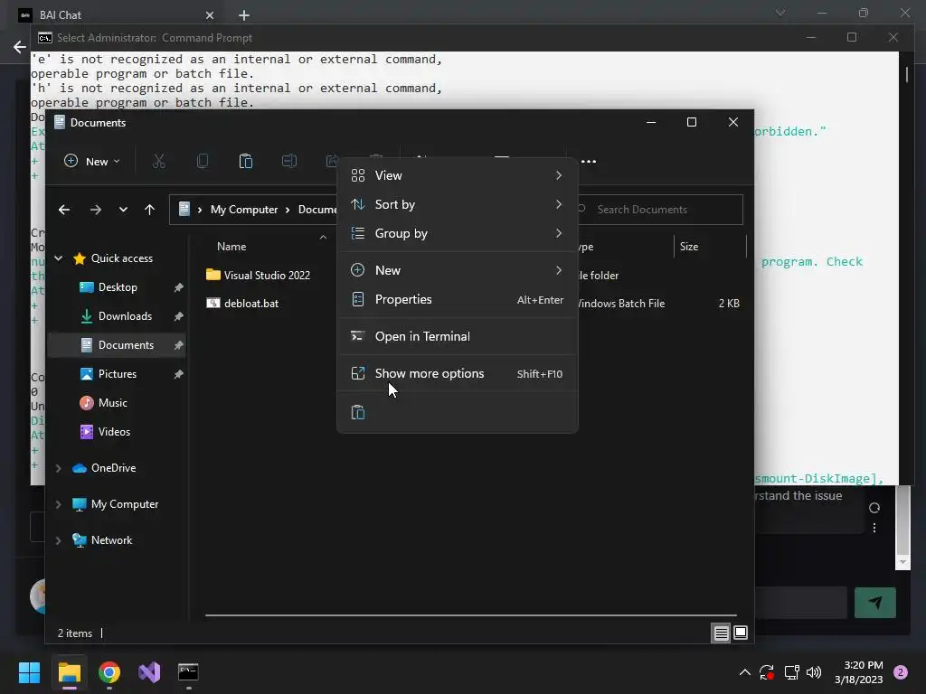Click Command Prompt on the taskbar
This screenshot has width=926, height=694.
click(x=188, y=672)
